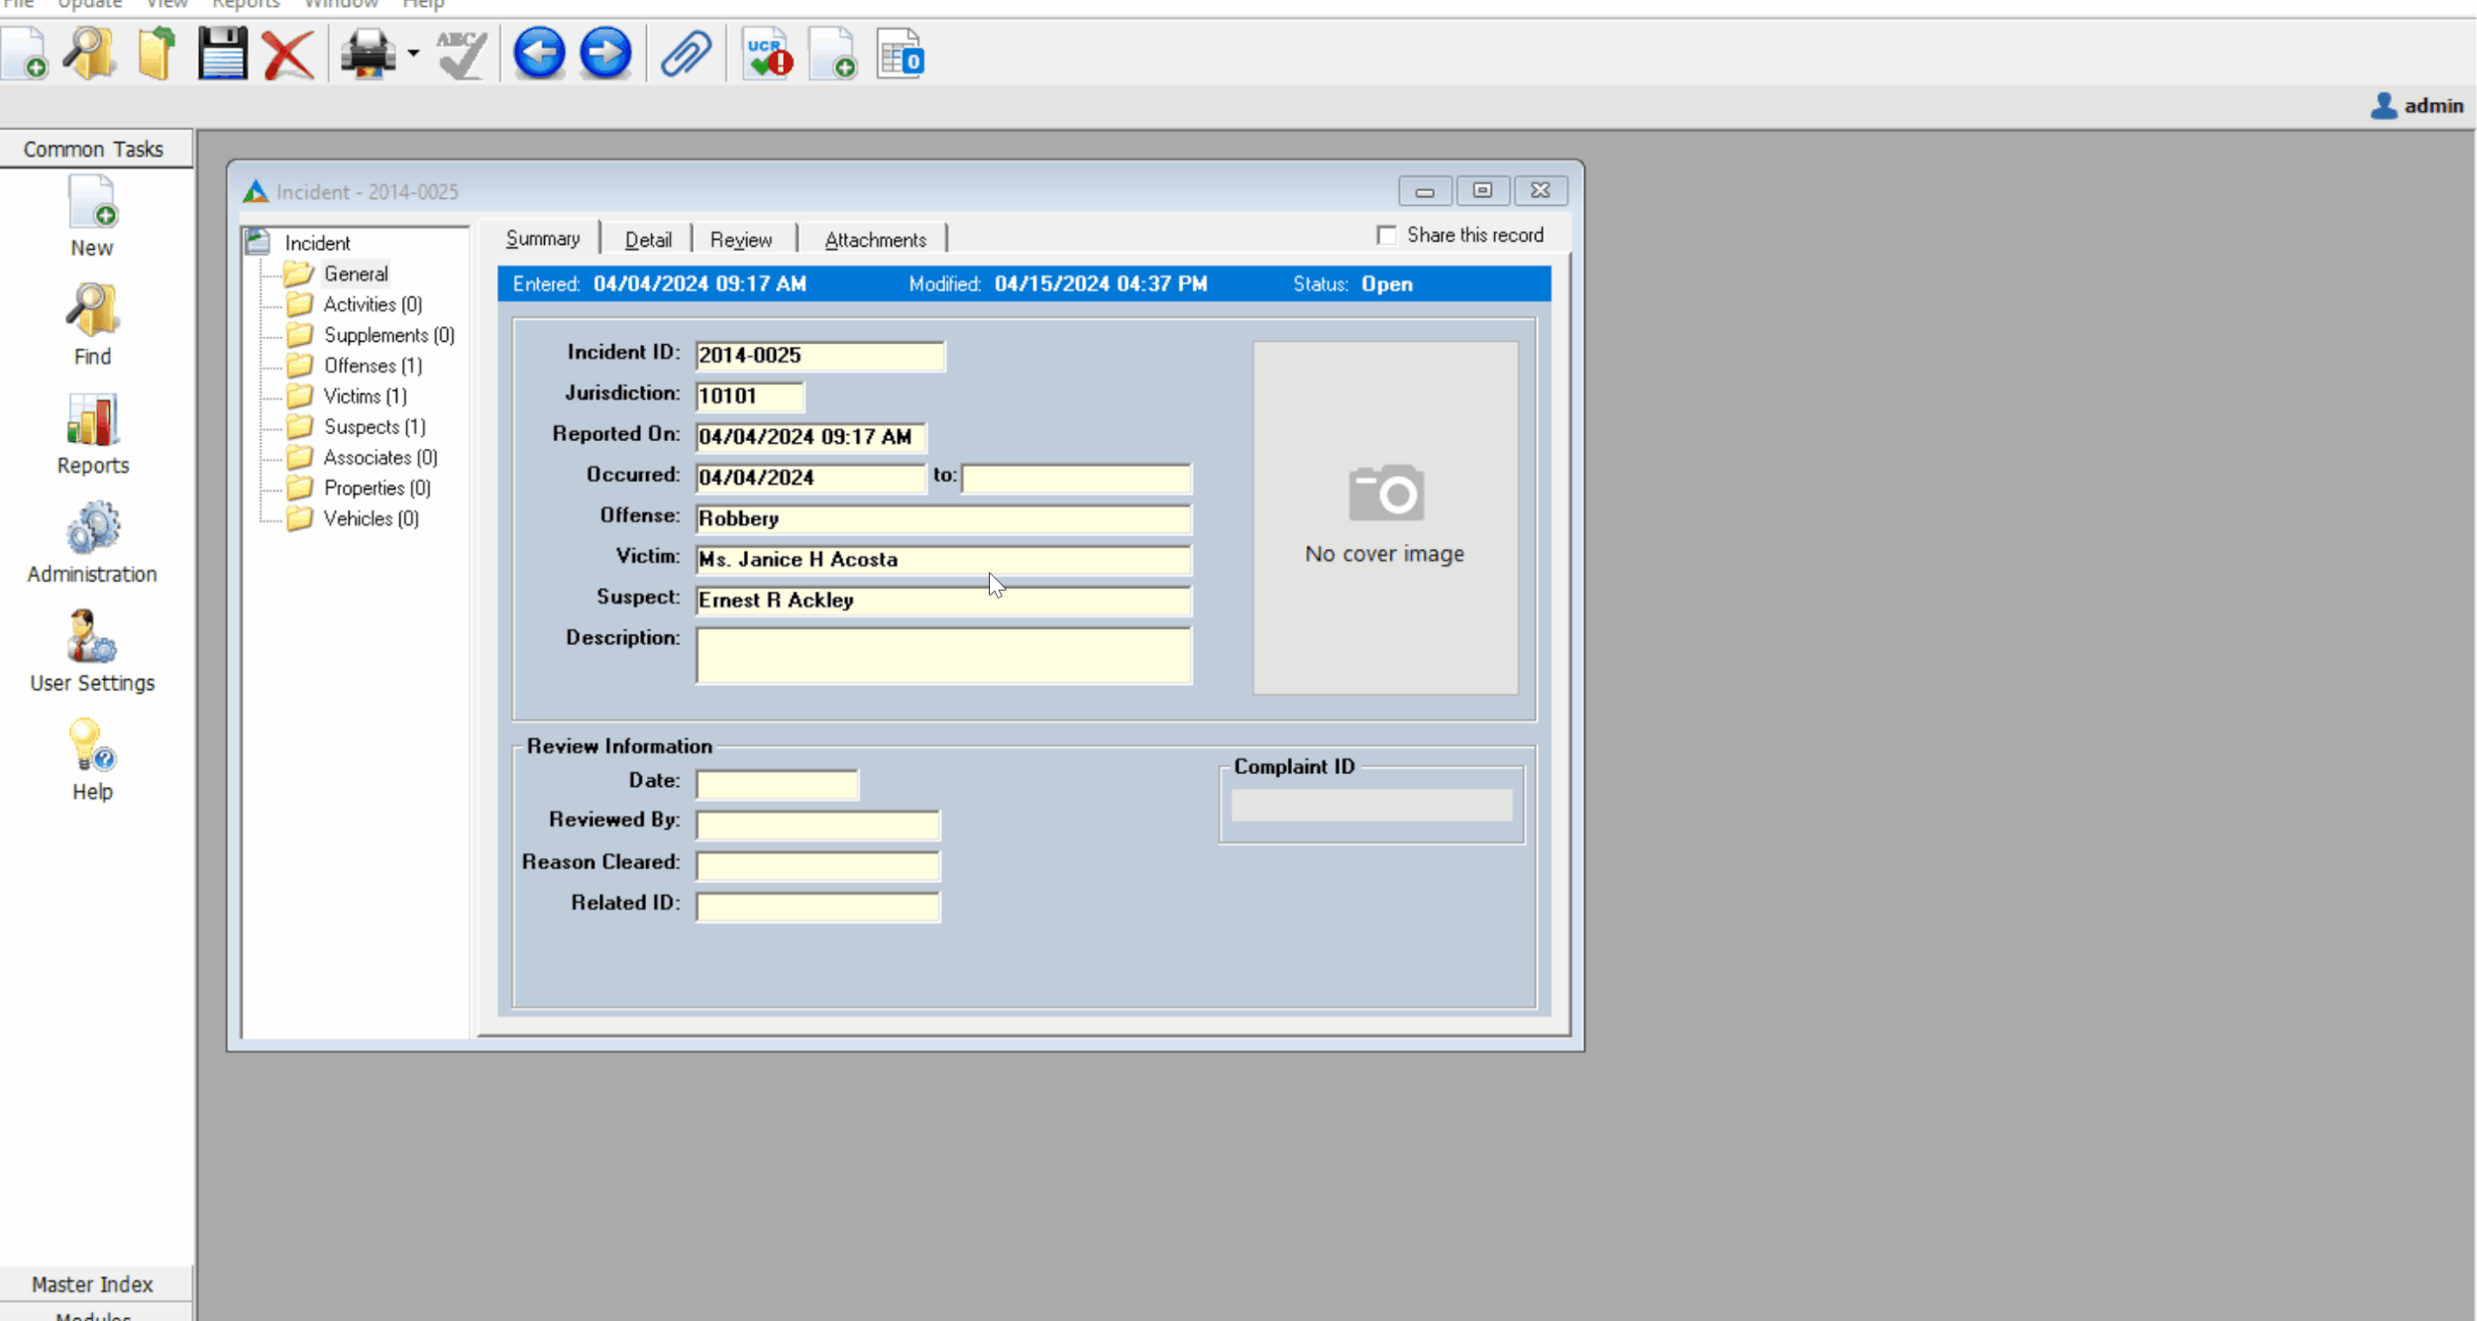This screenshot has width=2477, height=1321.
Task: Click the Master Index button
Action: click(92, 1283)
